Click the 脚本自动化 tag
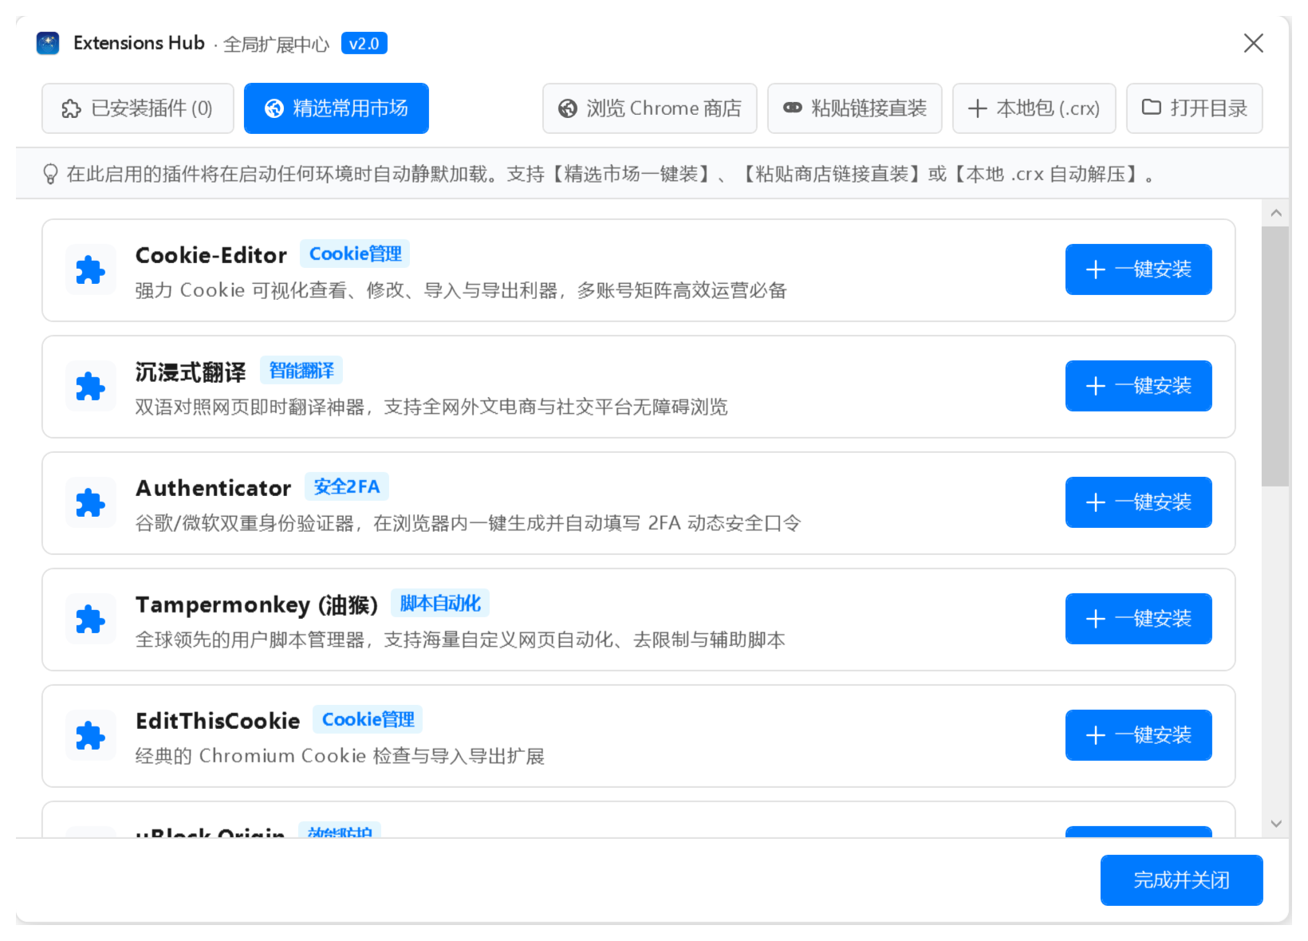This screenshot has height=941, width=1308. (440, 603)
